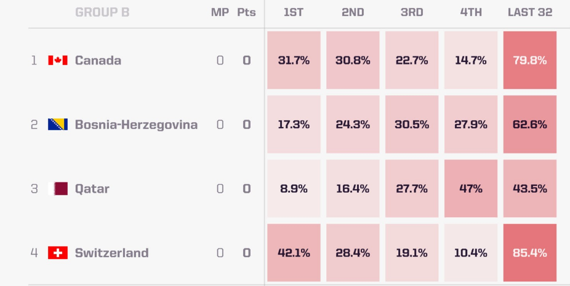Click the Bosnia-Herzegovina flag icon

tap(58, 125)
